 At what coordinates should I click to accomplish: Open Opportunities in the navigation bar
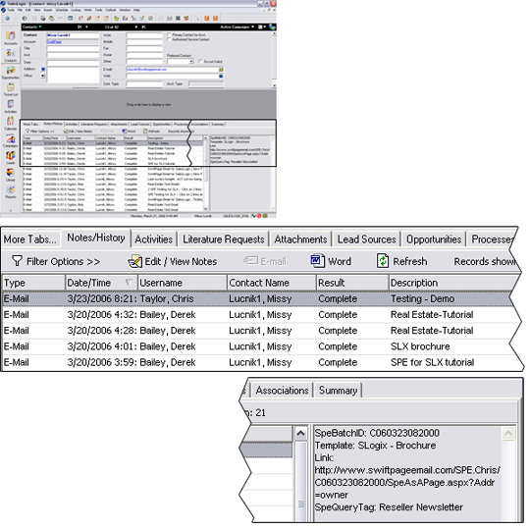click(x=11, y=73)
